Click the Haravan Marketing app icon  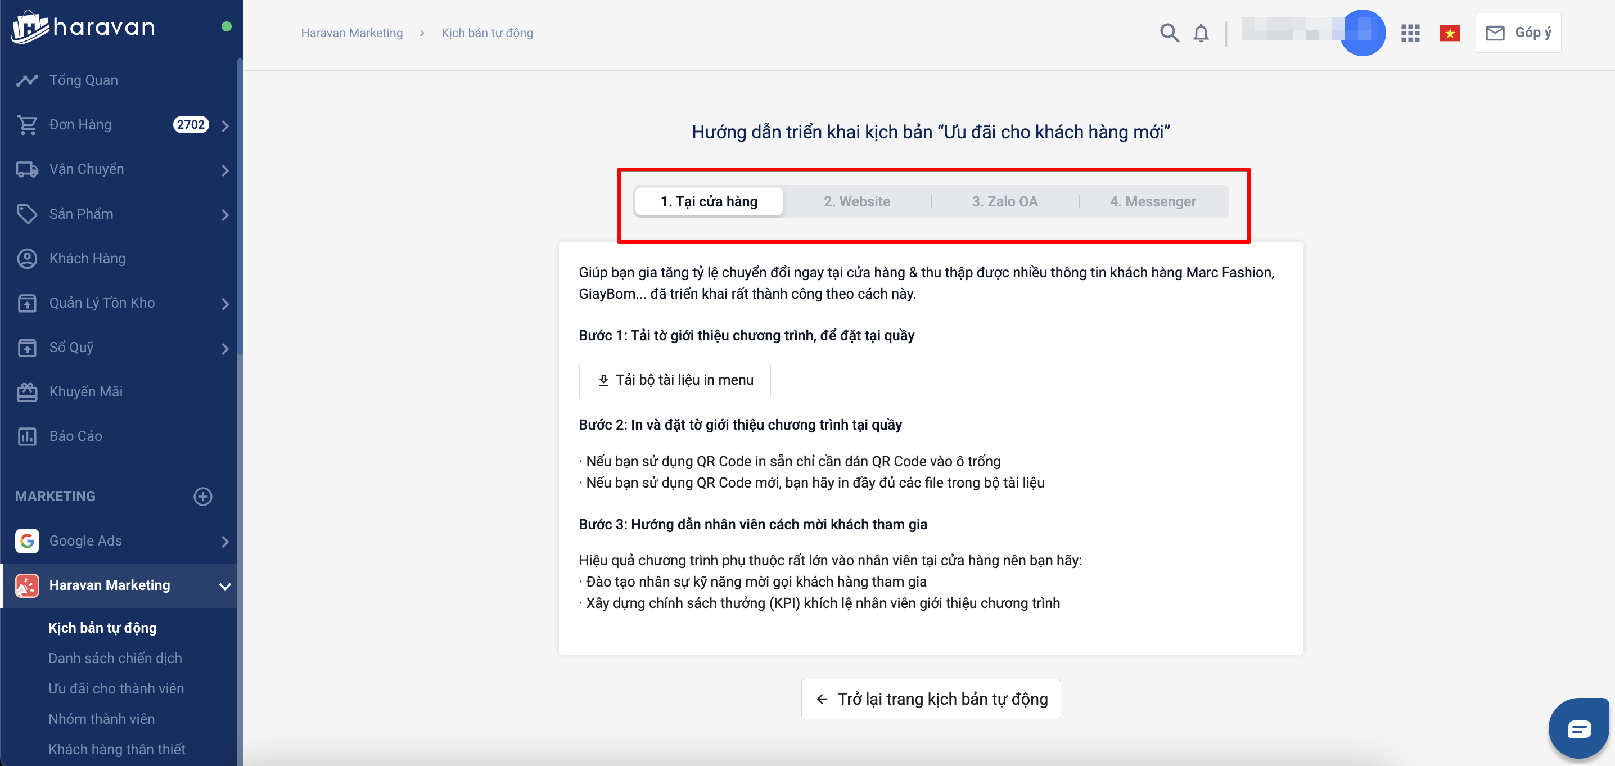click(x=27, y=585)
